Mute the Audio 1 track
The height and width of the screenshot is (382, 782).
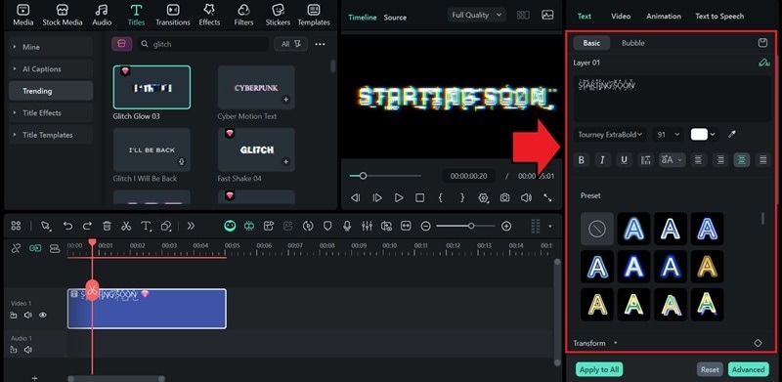coord(28,350)
